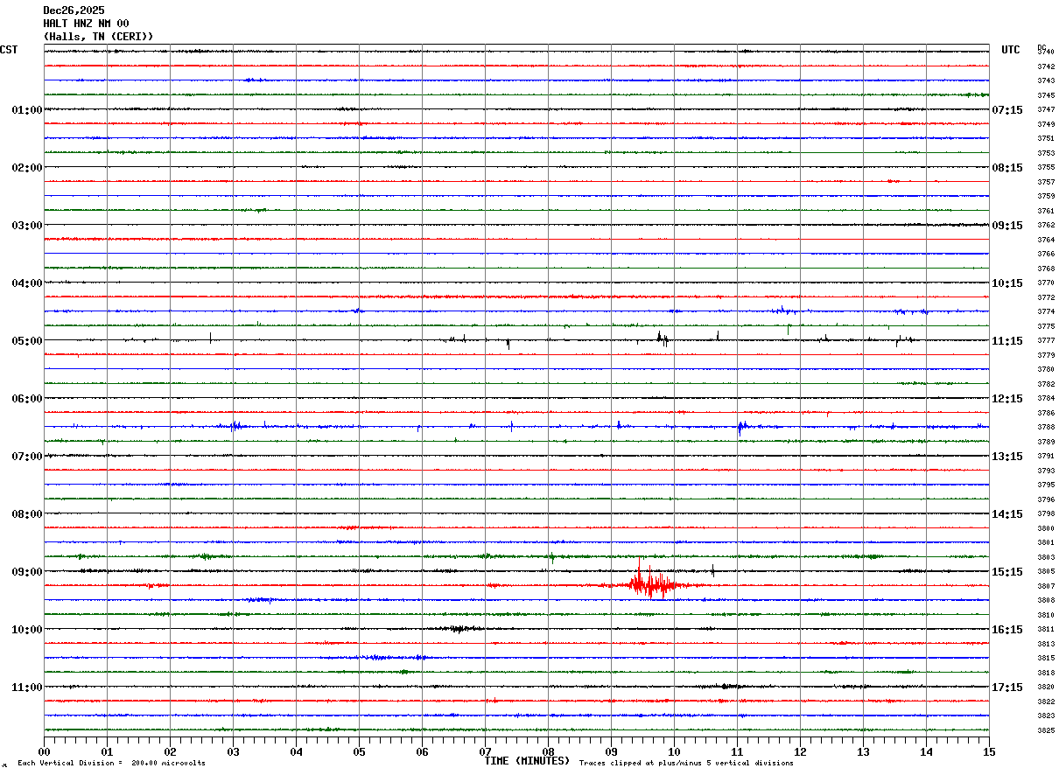Click the 04 minute axis tick label
Image resolution: width=1059 pixels, height=775 pixels.
coord(296,751)
